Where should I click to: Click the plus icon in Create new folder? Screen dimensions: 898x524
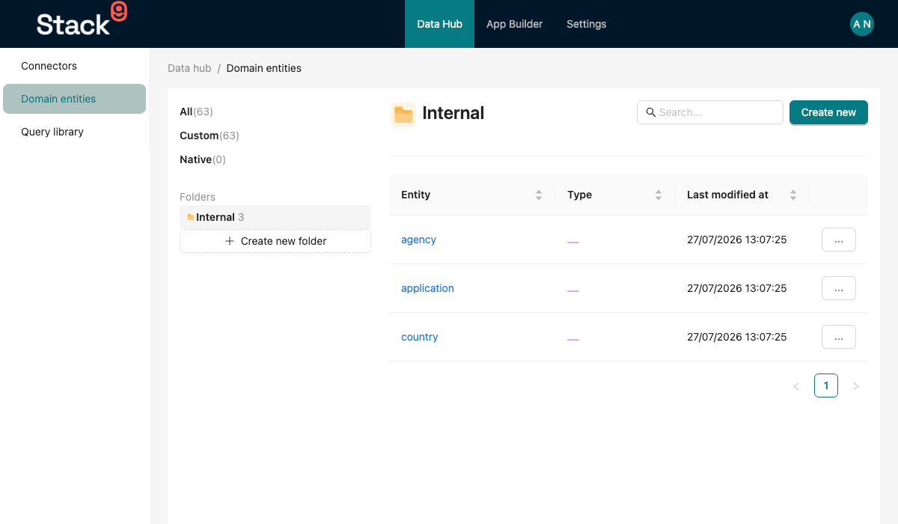[x=230, y=241]
